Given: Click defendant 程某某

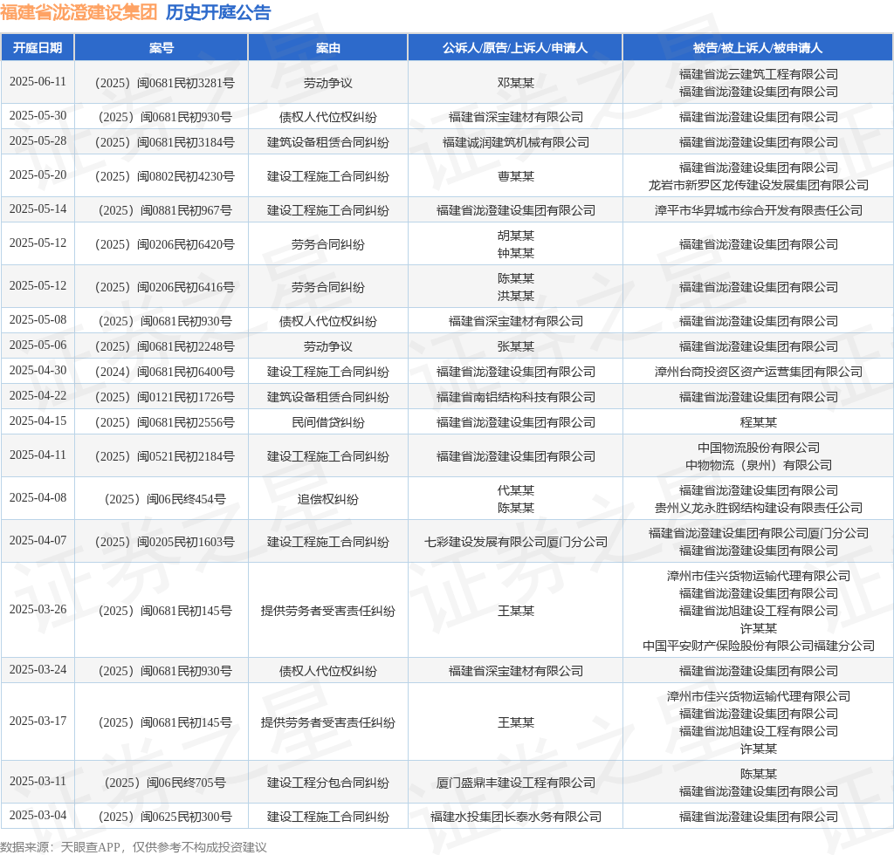Looking at the screenshot, I should (759, 422).
